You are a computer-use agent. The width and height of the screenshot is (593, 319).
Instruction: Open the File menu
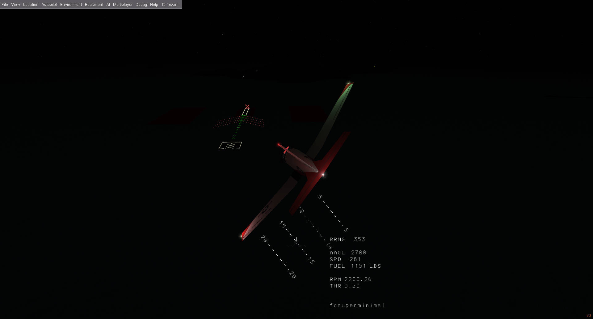[x=5, y=4]
